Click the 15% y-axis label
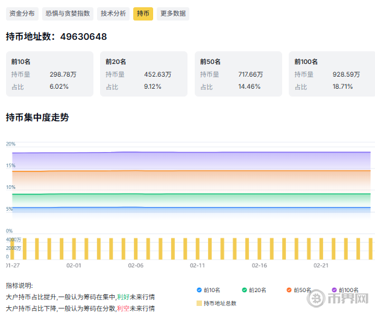375x315 pixels. [10, 165]
